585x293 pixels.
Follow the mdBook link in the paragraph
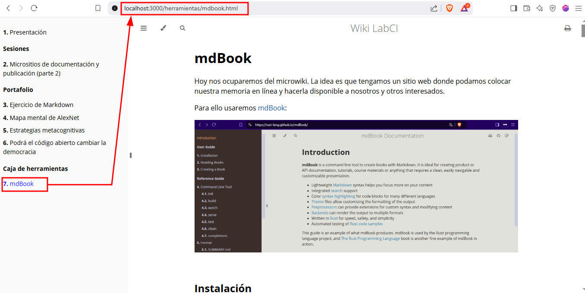[x=271, y=108]
